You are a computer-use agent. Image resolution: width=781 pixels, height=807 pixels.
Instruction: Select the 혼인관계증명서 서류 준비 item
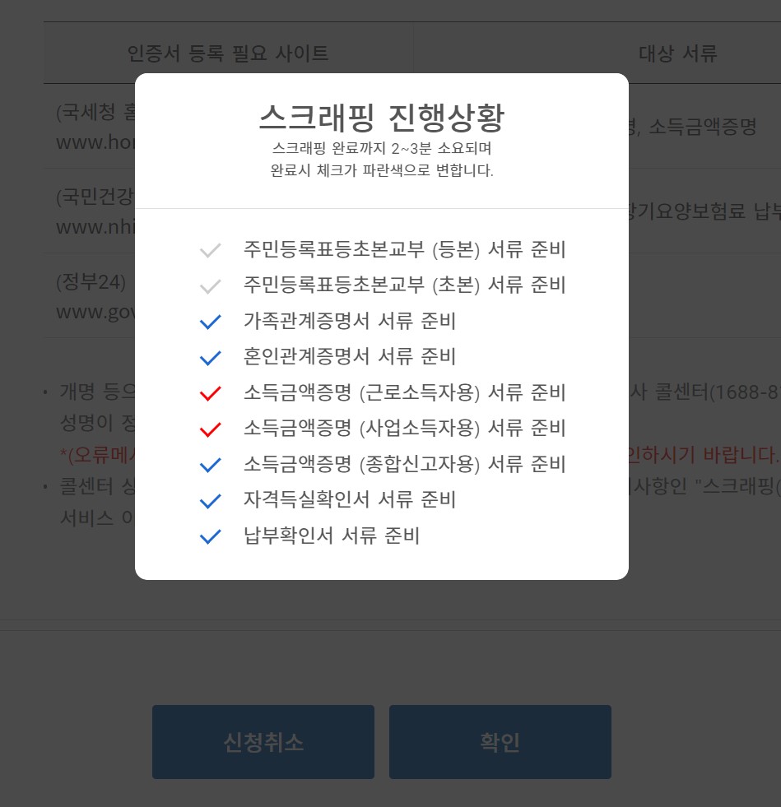pyautogui.click(x=350, y=357)
